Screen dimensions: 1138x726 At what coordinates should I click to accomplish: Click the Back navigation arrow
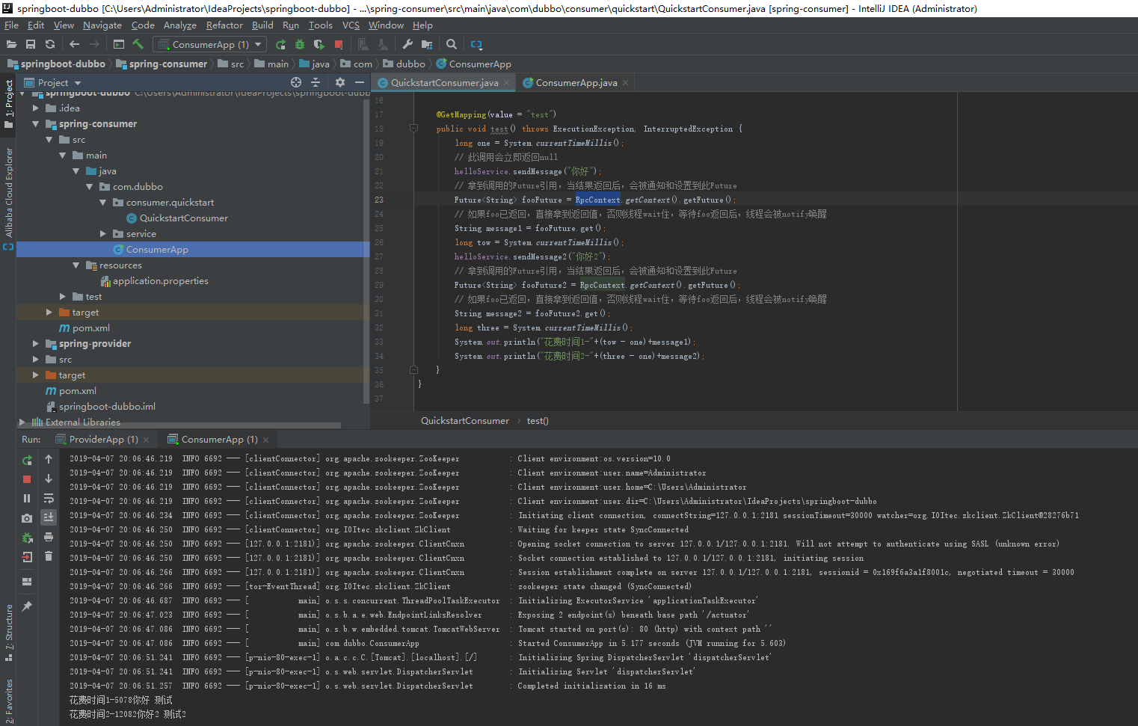click(x=74, y=45)
